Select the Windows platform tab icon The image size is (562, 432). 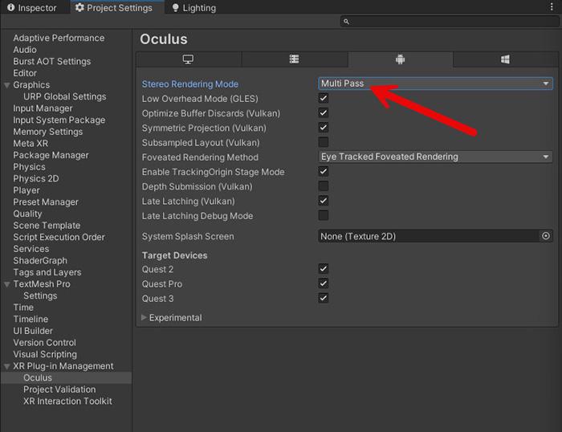click(505, 59)
